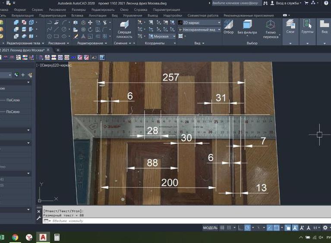Open the Несохраненный вид view dropdown
The image size is (331, 243).
[199, 29]
